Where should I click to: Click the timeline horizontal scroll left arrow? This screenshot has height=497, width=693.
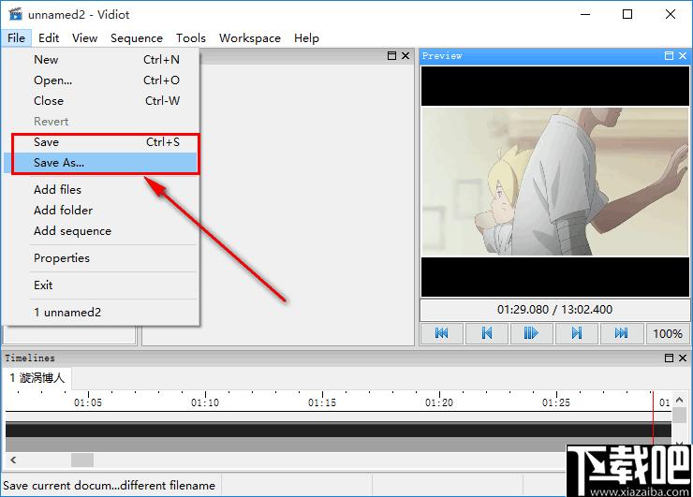(x=13, y=460)
